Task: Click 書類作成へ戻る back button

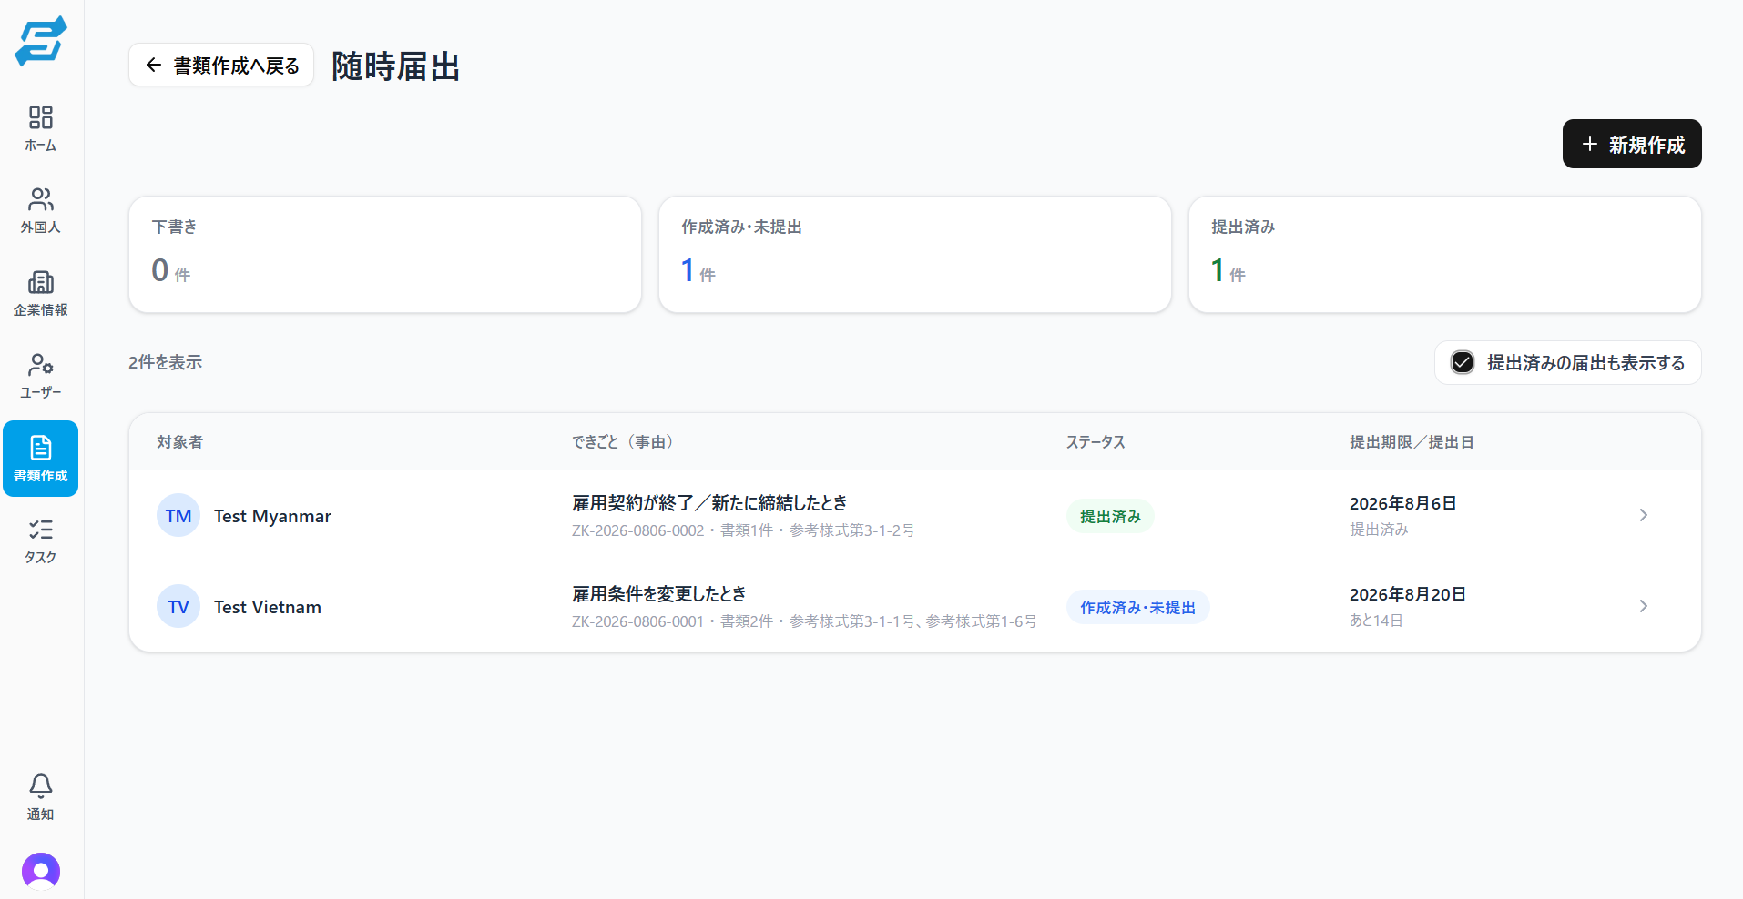Action: pos(221,66)
